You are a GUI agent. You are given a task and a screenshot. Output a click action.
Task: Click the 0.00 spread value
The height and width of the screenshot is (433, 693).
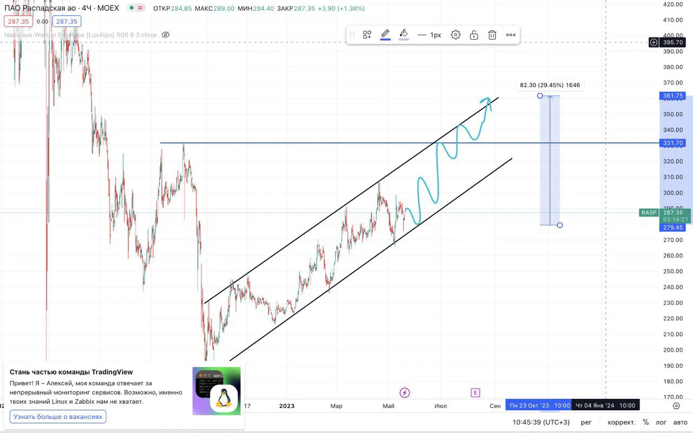(42, 22)
